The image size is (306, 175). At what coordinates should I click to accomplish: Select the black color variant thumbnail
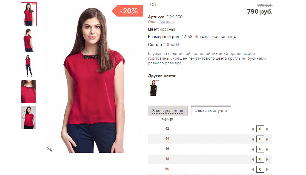pyautogui.click(x=153, y=88)
